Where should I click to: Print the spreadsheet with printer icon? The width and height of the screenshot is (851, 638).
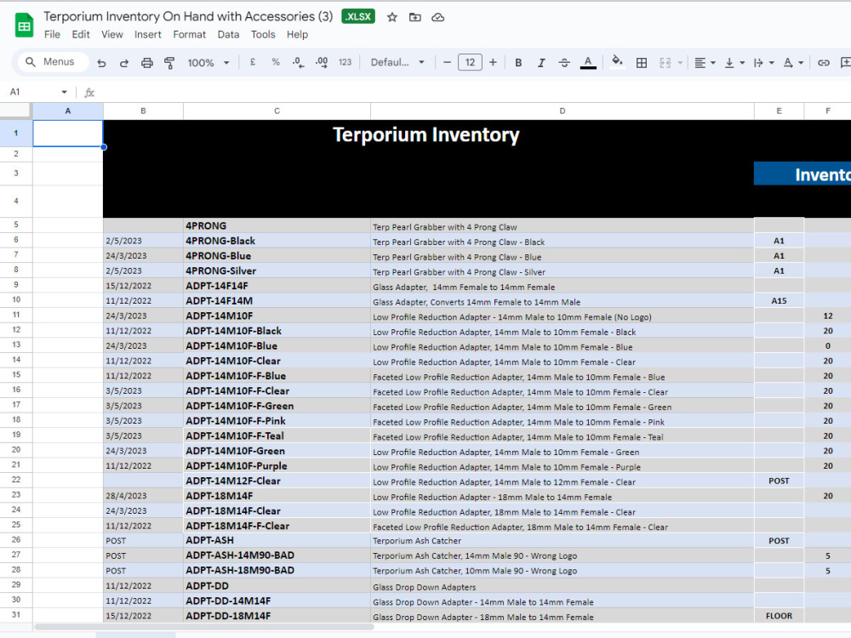point(146,63)
